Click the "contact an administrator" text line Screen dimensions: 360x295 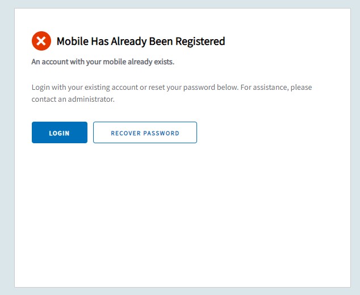[x=73, y=99]
